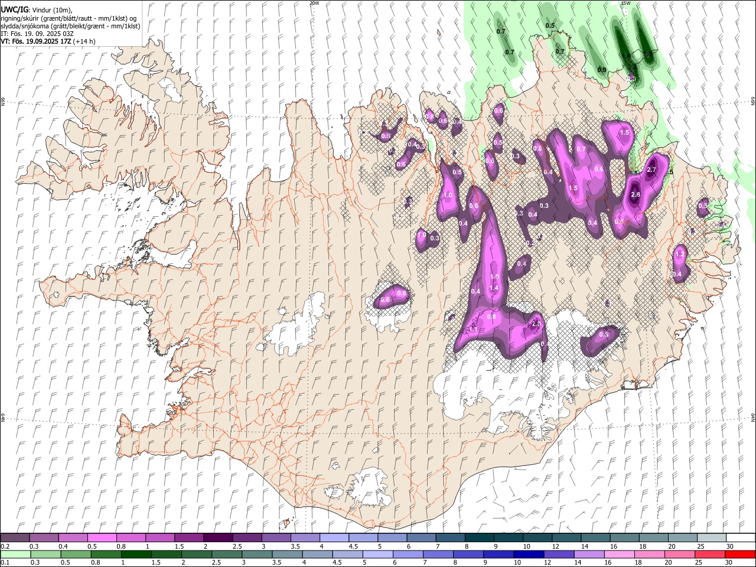Click the UWC/IG title text
This screenshot has width=756, height=567.
tap(14, 10)
